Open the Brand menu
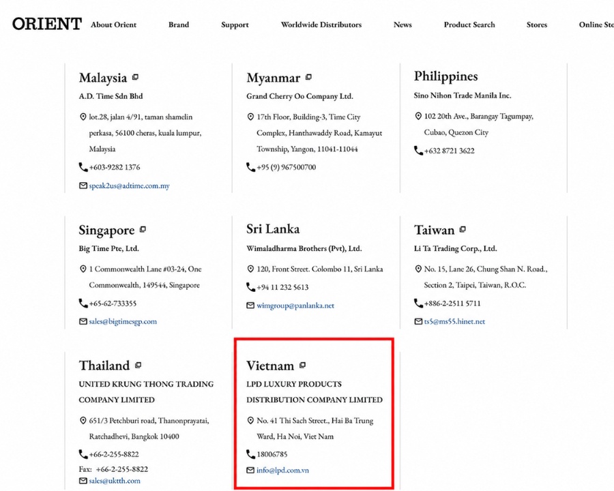 pos(179,25)
